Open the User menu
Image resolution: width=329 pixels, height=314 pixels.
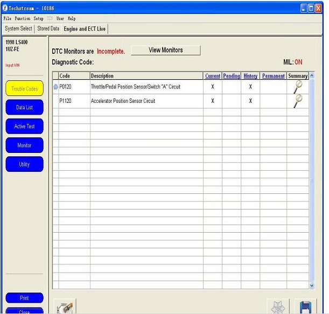click(60, 18)
